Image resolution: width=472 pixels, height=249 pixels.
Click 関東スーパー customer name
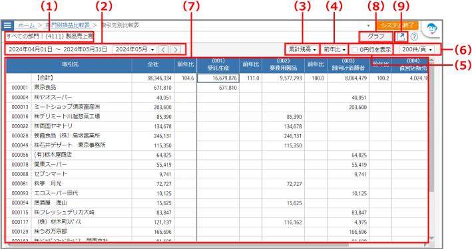(51, 165)
